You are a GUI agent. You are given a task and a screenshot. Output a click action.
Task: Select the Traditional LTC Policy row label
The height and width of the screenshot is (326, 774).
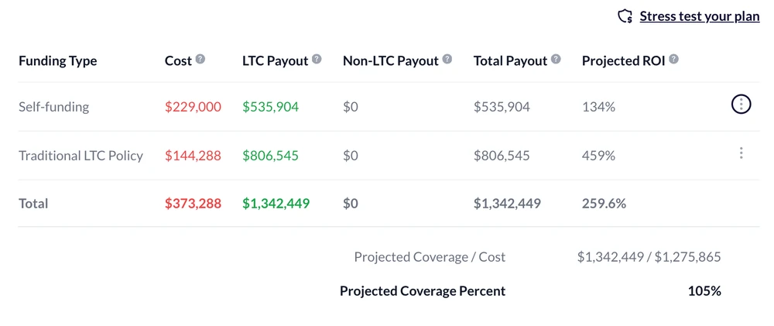coord(80,156)
